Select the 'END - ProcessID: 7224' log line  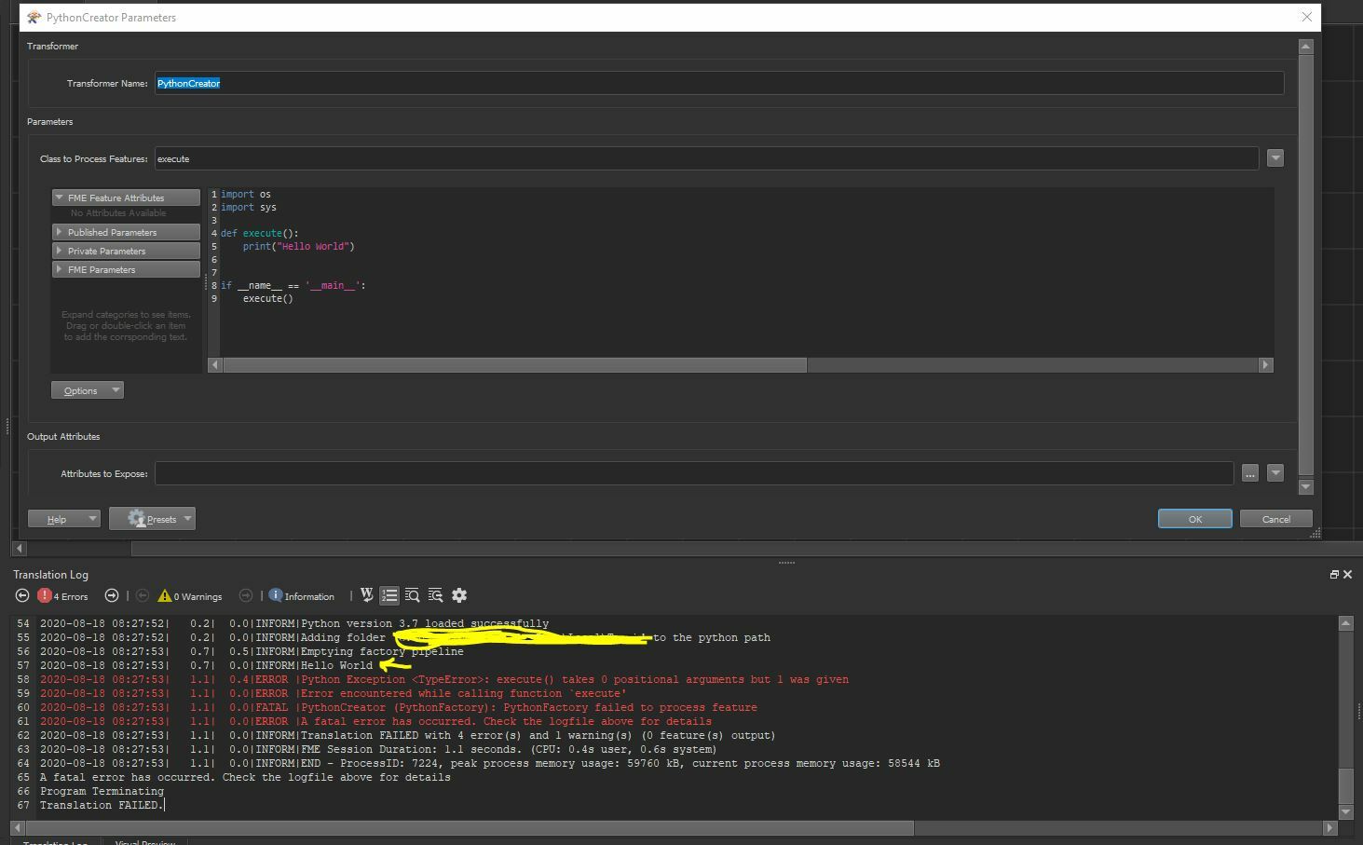[x=490, y=763]
